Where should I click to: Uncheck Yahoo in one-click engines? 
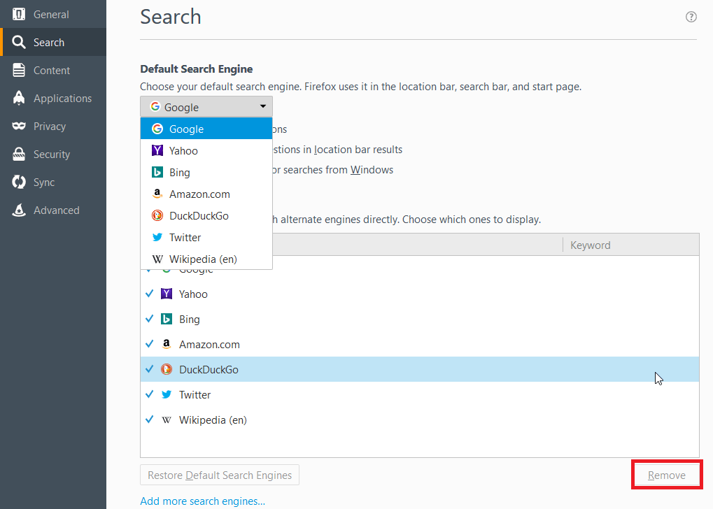(x=149, y=294)
